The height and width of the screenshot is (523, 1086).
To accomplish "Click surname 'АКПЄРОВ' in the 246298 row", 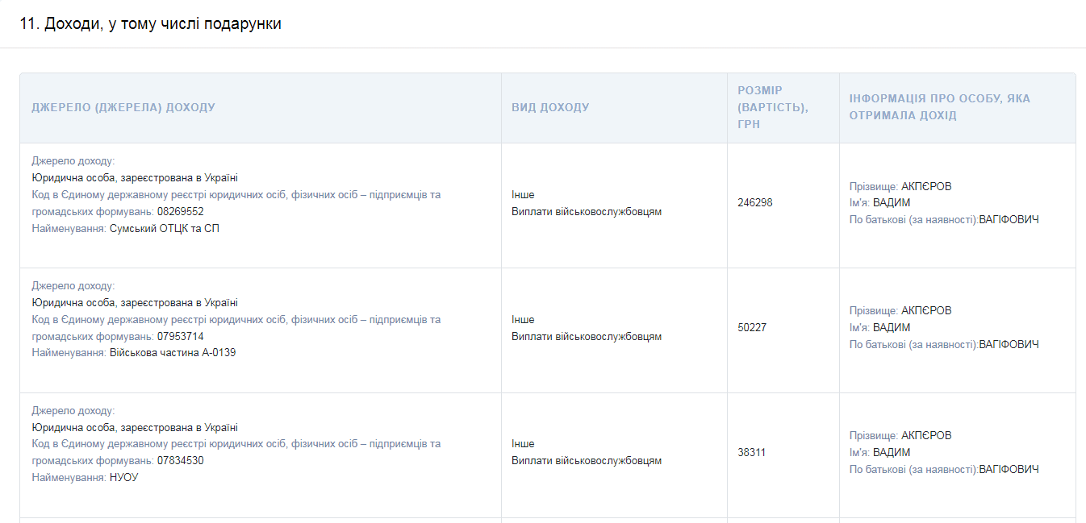I will (x=926, y=186).
